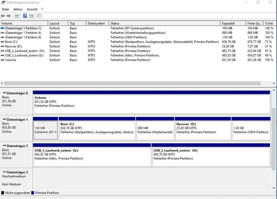Sort list by Dateisystem column header
The image size is (277, 199).
96,23
